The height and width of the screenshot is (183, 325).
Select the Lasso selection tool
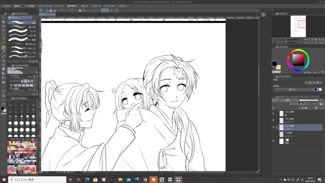coord(3,34)
